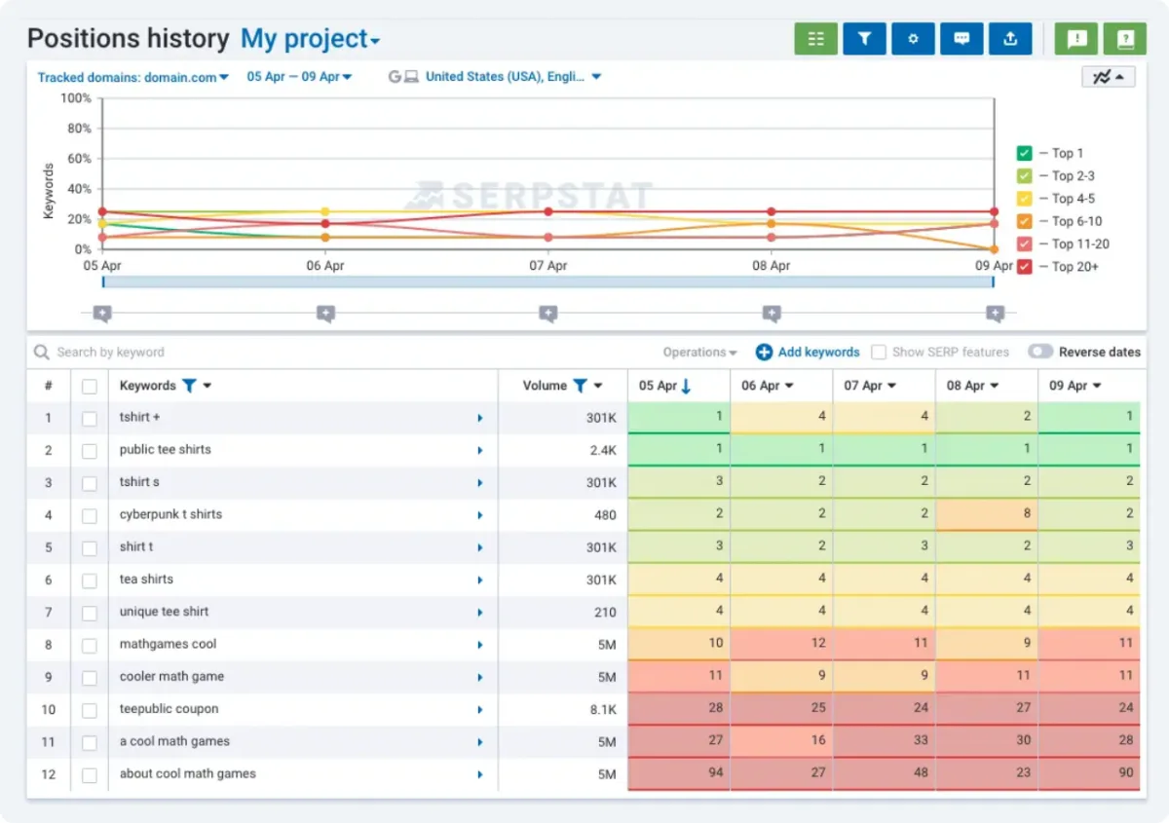
Task: Click the Top 4-5 yellow point at 06 Apr
Action: (325, 211)
